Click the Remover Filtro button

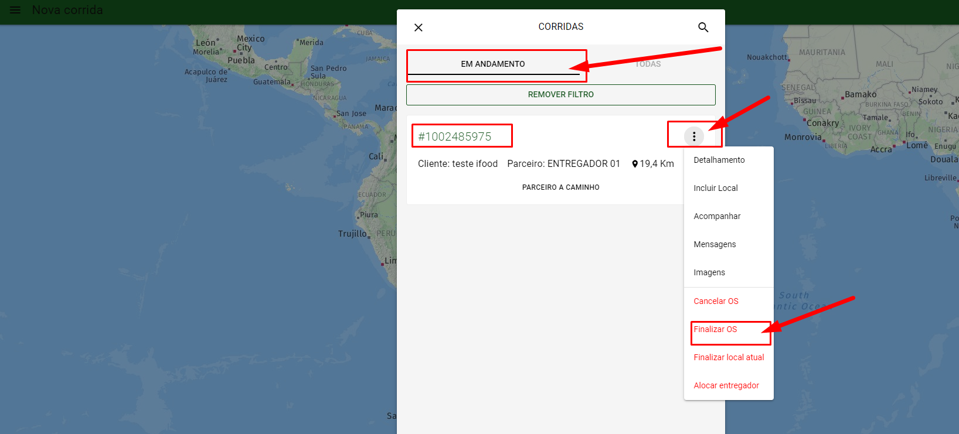click(561, 95)
